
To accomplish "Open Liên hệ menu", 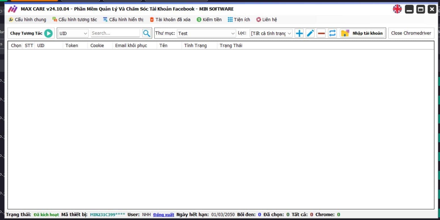I will pos(266,20).
